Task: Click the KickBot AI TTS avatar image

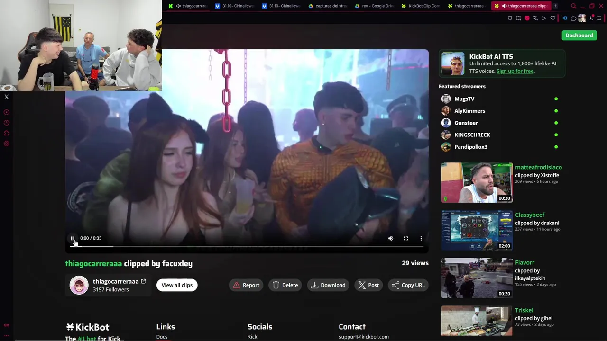Action: pyautogui.click(x=453, y=63)
